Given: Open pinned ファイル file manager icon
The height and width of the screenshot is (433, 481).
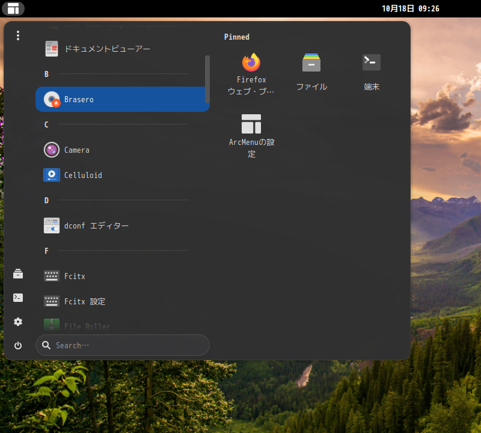Looking at the screenshot, I should tap(311, 63).
